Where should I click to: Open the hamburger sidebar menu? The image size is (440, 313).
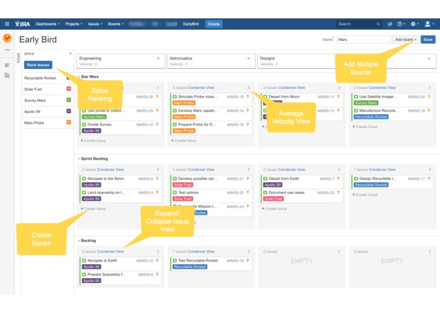(7, 24)
